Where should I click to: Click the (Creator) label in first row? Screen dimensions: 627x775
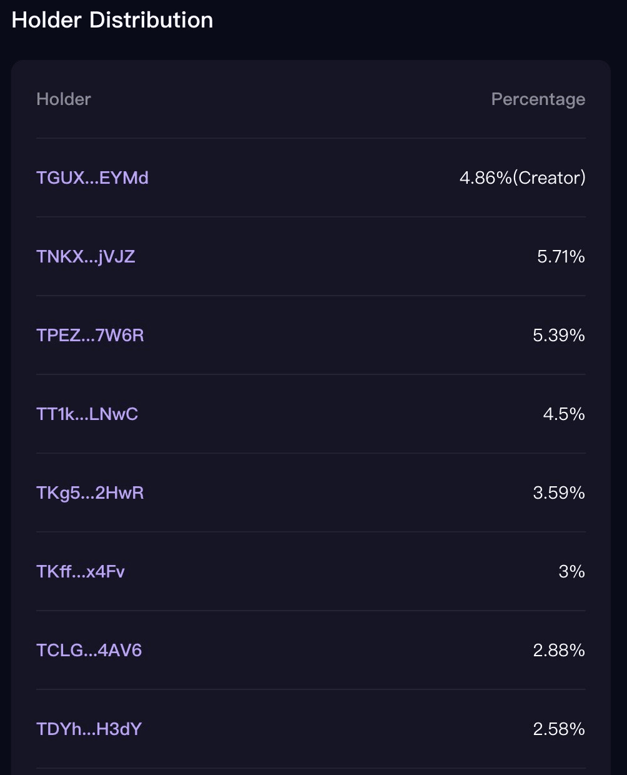click(550, 178)
